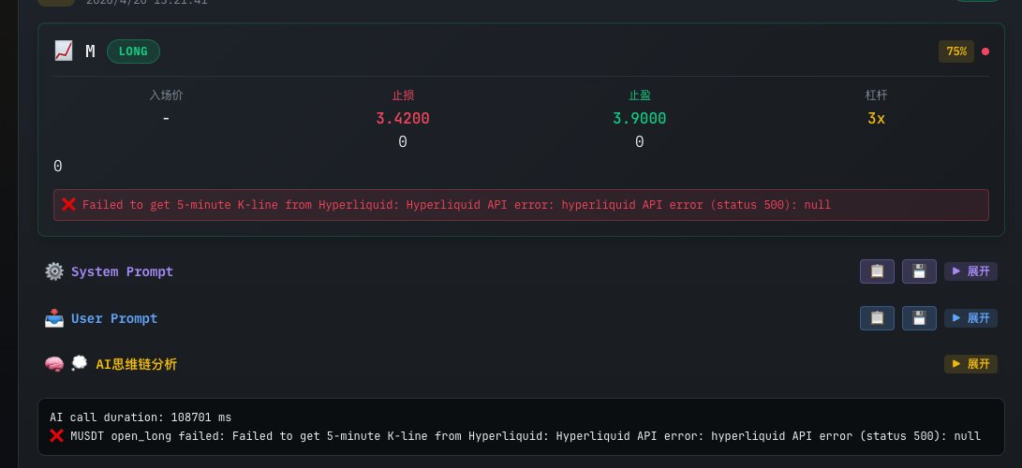1022x468 pixels.
Task: Click the entry price dash value
Action: (166, 119)
